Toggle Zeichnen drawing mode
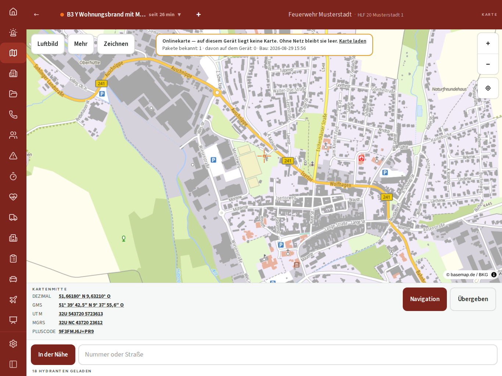The width and height of the screenshot is (502, 376). (116, 44)
